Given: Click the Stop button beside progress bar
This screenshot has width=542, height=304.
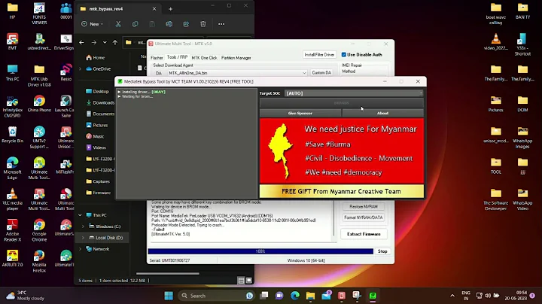Looking at the screenshot, I should point(382,251).
